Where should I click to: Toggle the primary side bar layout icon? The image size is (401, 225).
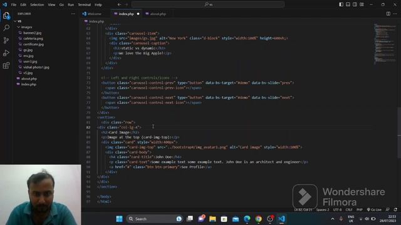pos(341,4)
